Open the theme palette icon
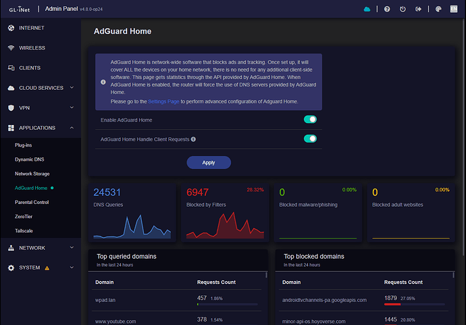This screenshot has height=325, width=466. point(438,9)
